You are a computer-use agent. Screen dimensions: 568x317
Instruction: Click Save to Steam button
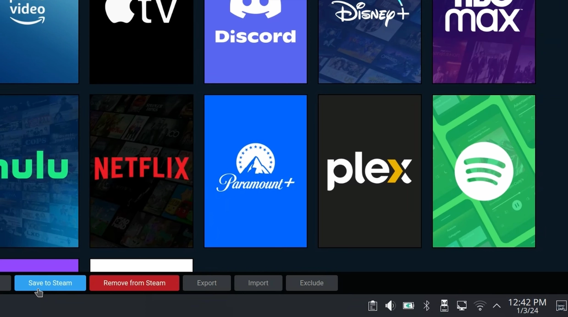[50, 283]
